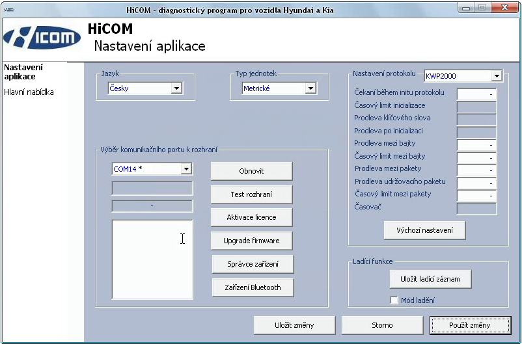
Task: Open Správce zařízení
Action: pos(253,264)
